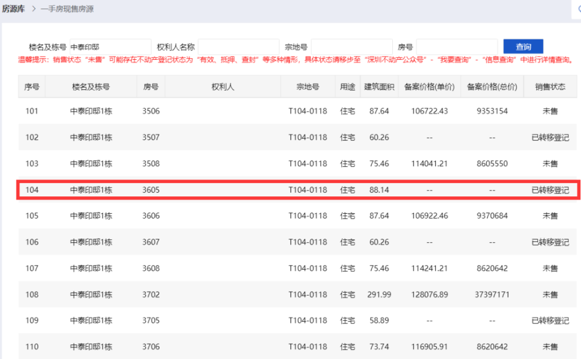Click the 房号 column header in table
Image resolution: width=581 pixels, height=359 pixels.
click(151, 87)
